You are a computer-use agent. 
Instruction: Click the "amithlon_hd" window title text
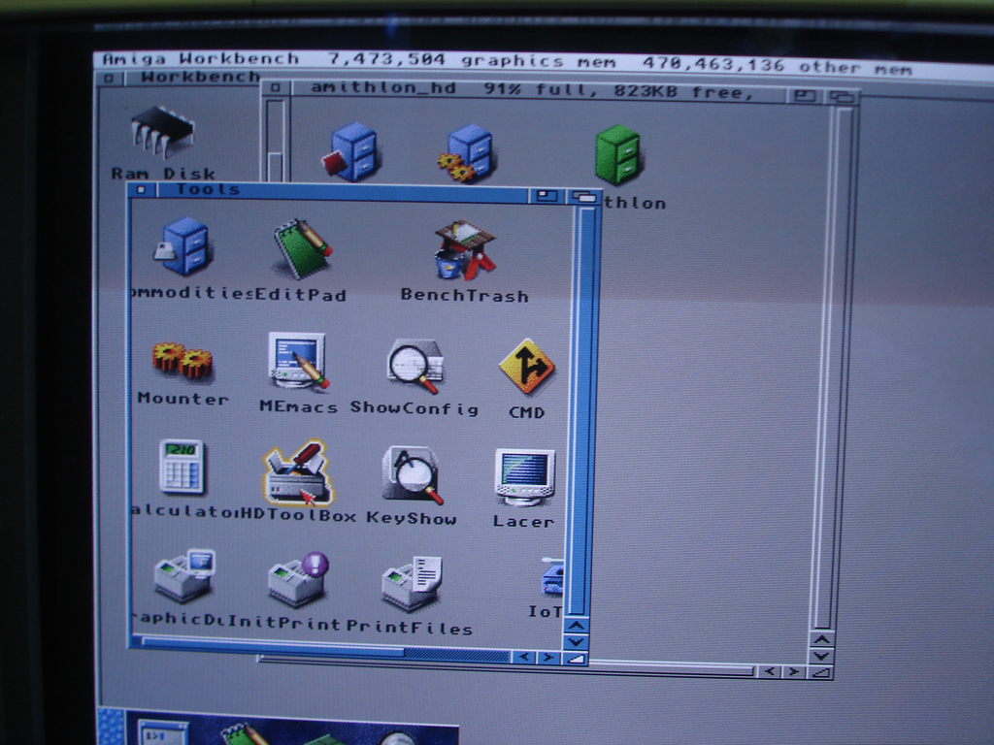tap(382, 88)
